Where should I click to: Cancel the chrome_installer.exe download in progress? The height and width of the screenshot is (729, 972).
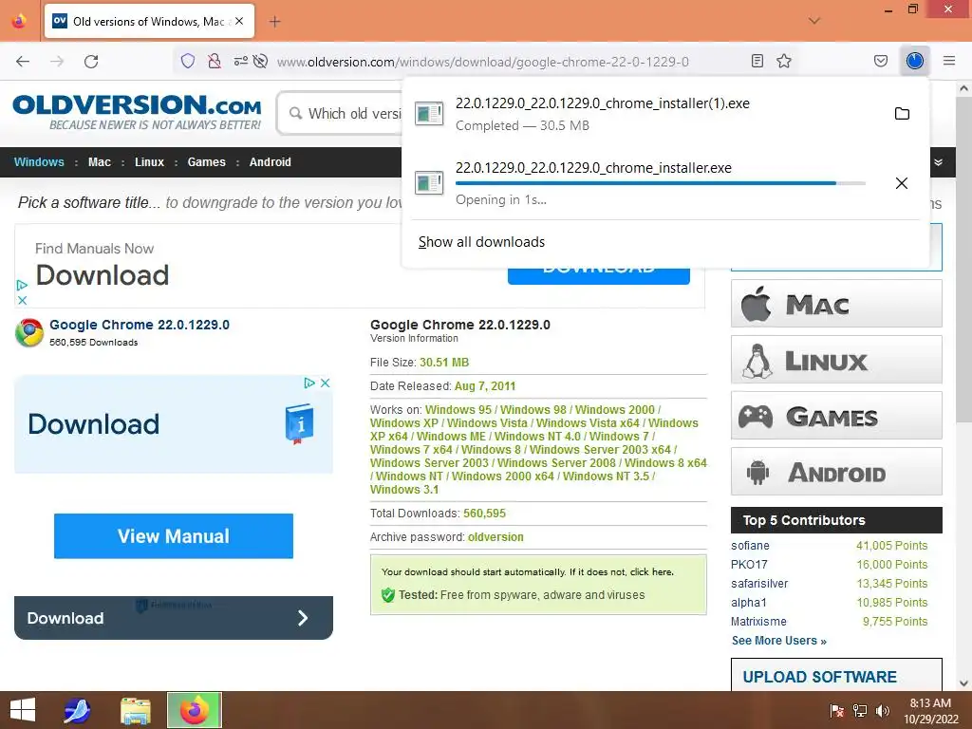[902, 183]
